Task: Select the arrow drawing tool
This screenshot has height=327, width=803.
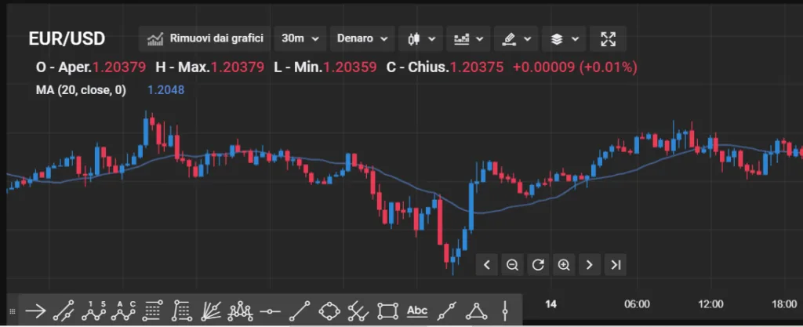Action: [35, 310]
